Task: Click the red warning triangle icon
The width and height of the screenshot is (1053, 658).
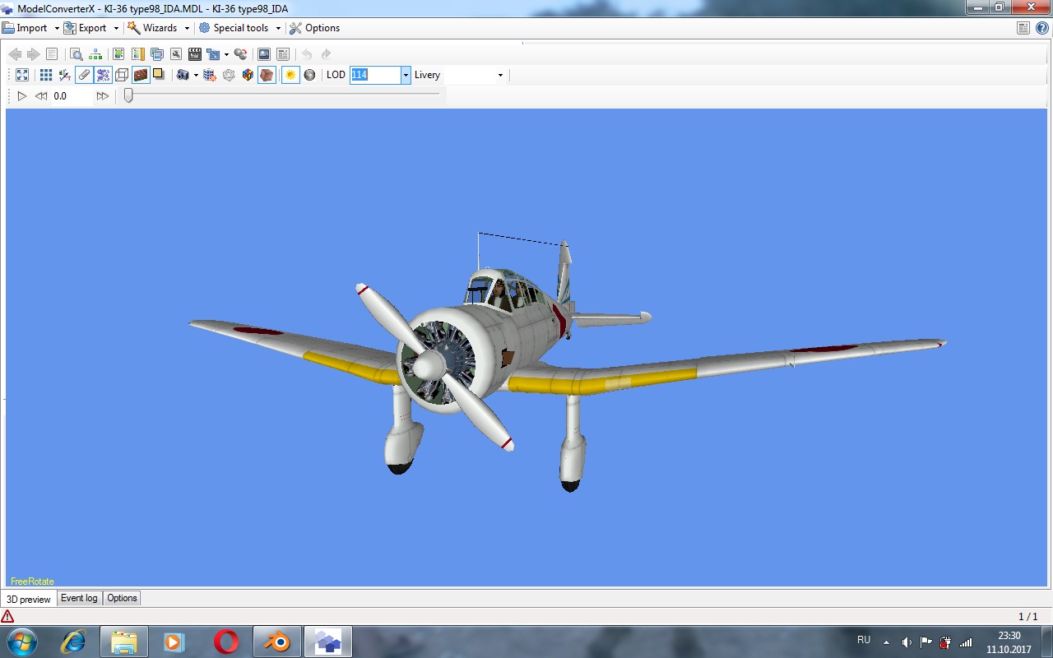Action: tap(7, 616)
